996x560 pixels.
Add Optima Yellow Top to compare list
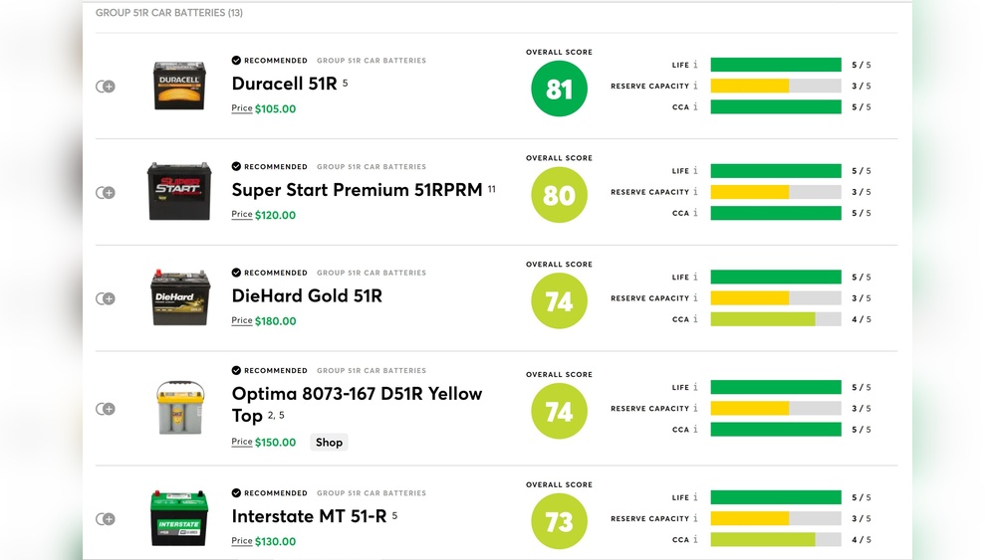(106, 409)
